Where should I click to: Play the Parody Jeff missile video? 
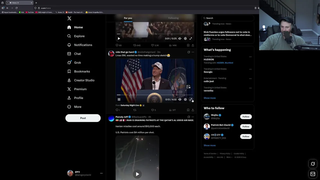pyautogui.click(x=137, y=174)
